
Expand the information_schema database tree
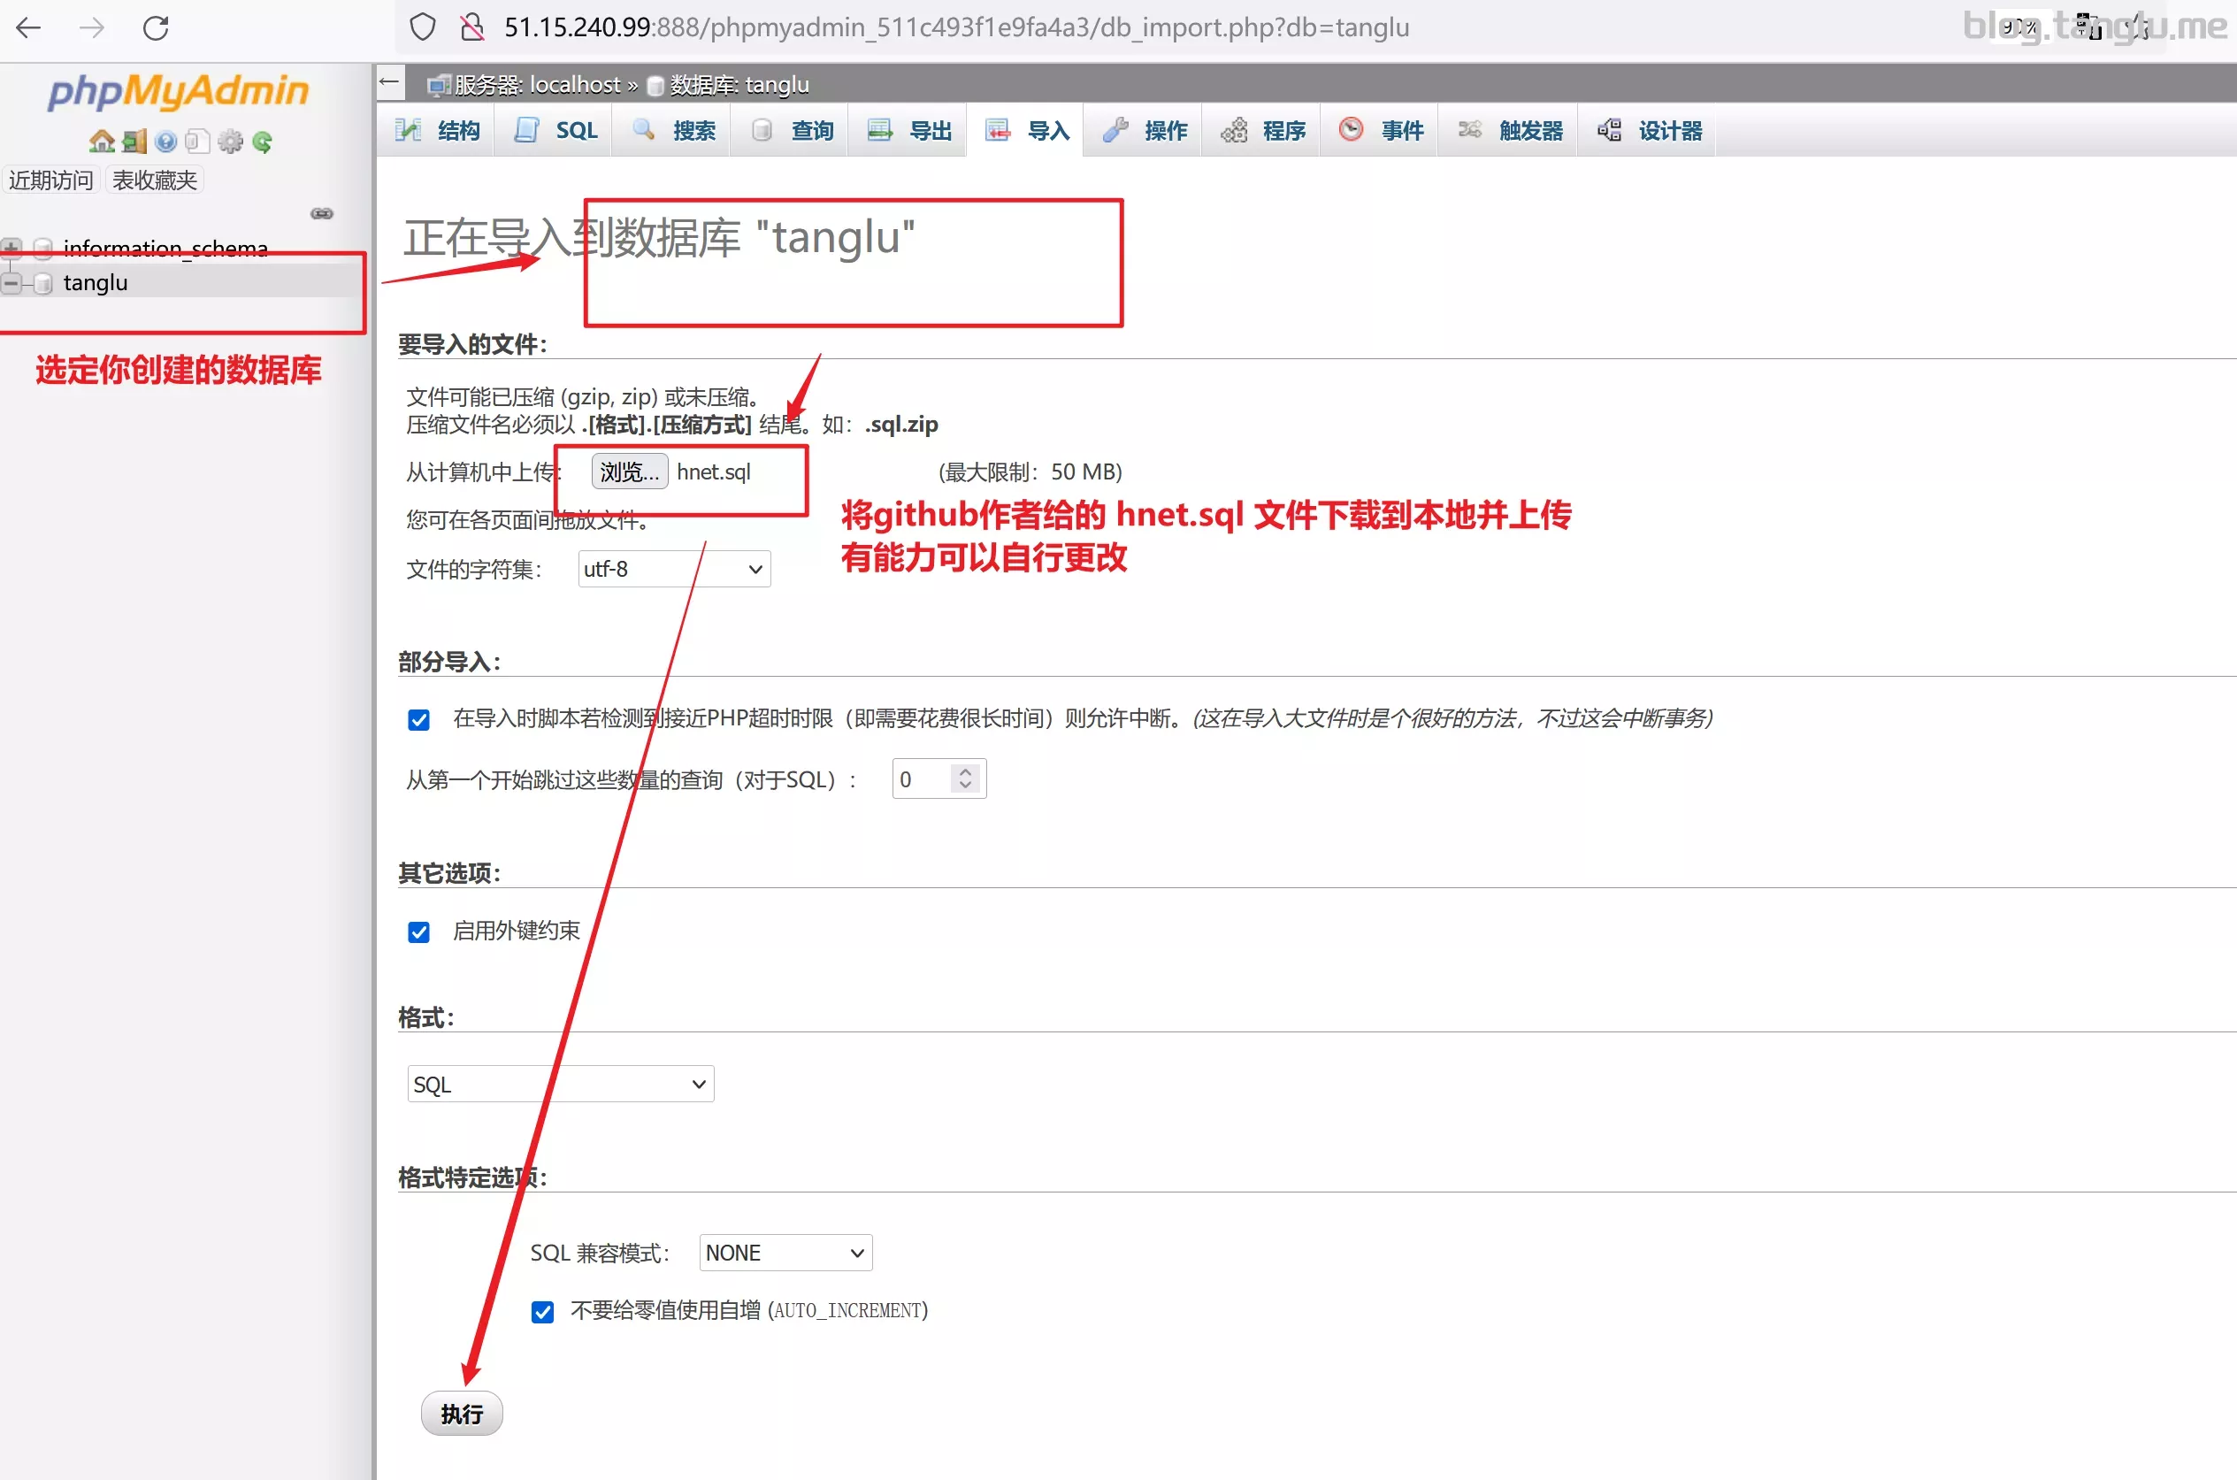(12, 249)
